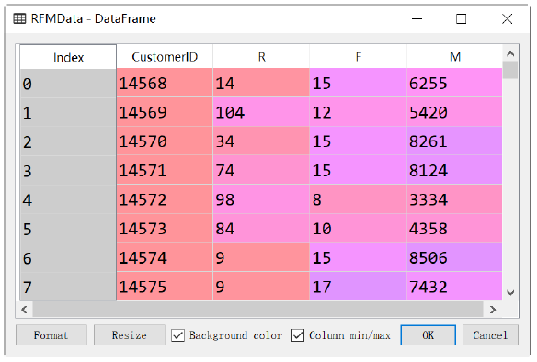Select the M column header
Viewport: 537px width, 362px height.
tap(455, 57)
